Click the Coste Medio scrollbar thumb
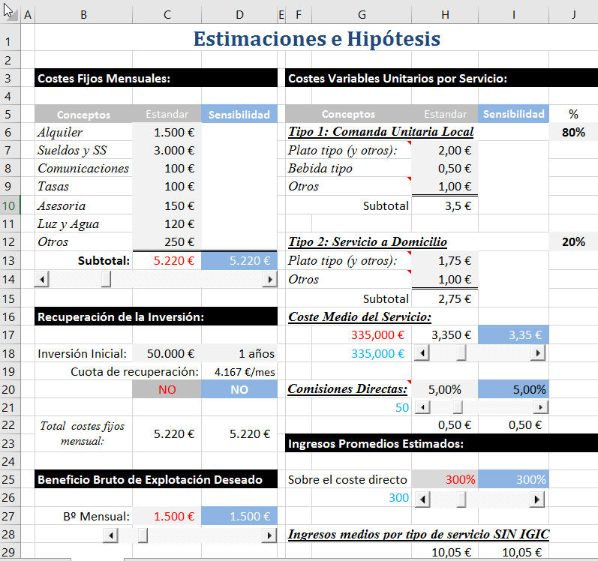The image size is (598, 561). 463,352
